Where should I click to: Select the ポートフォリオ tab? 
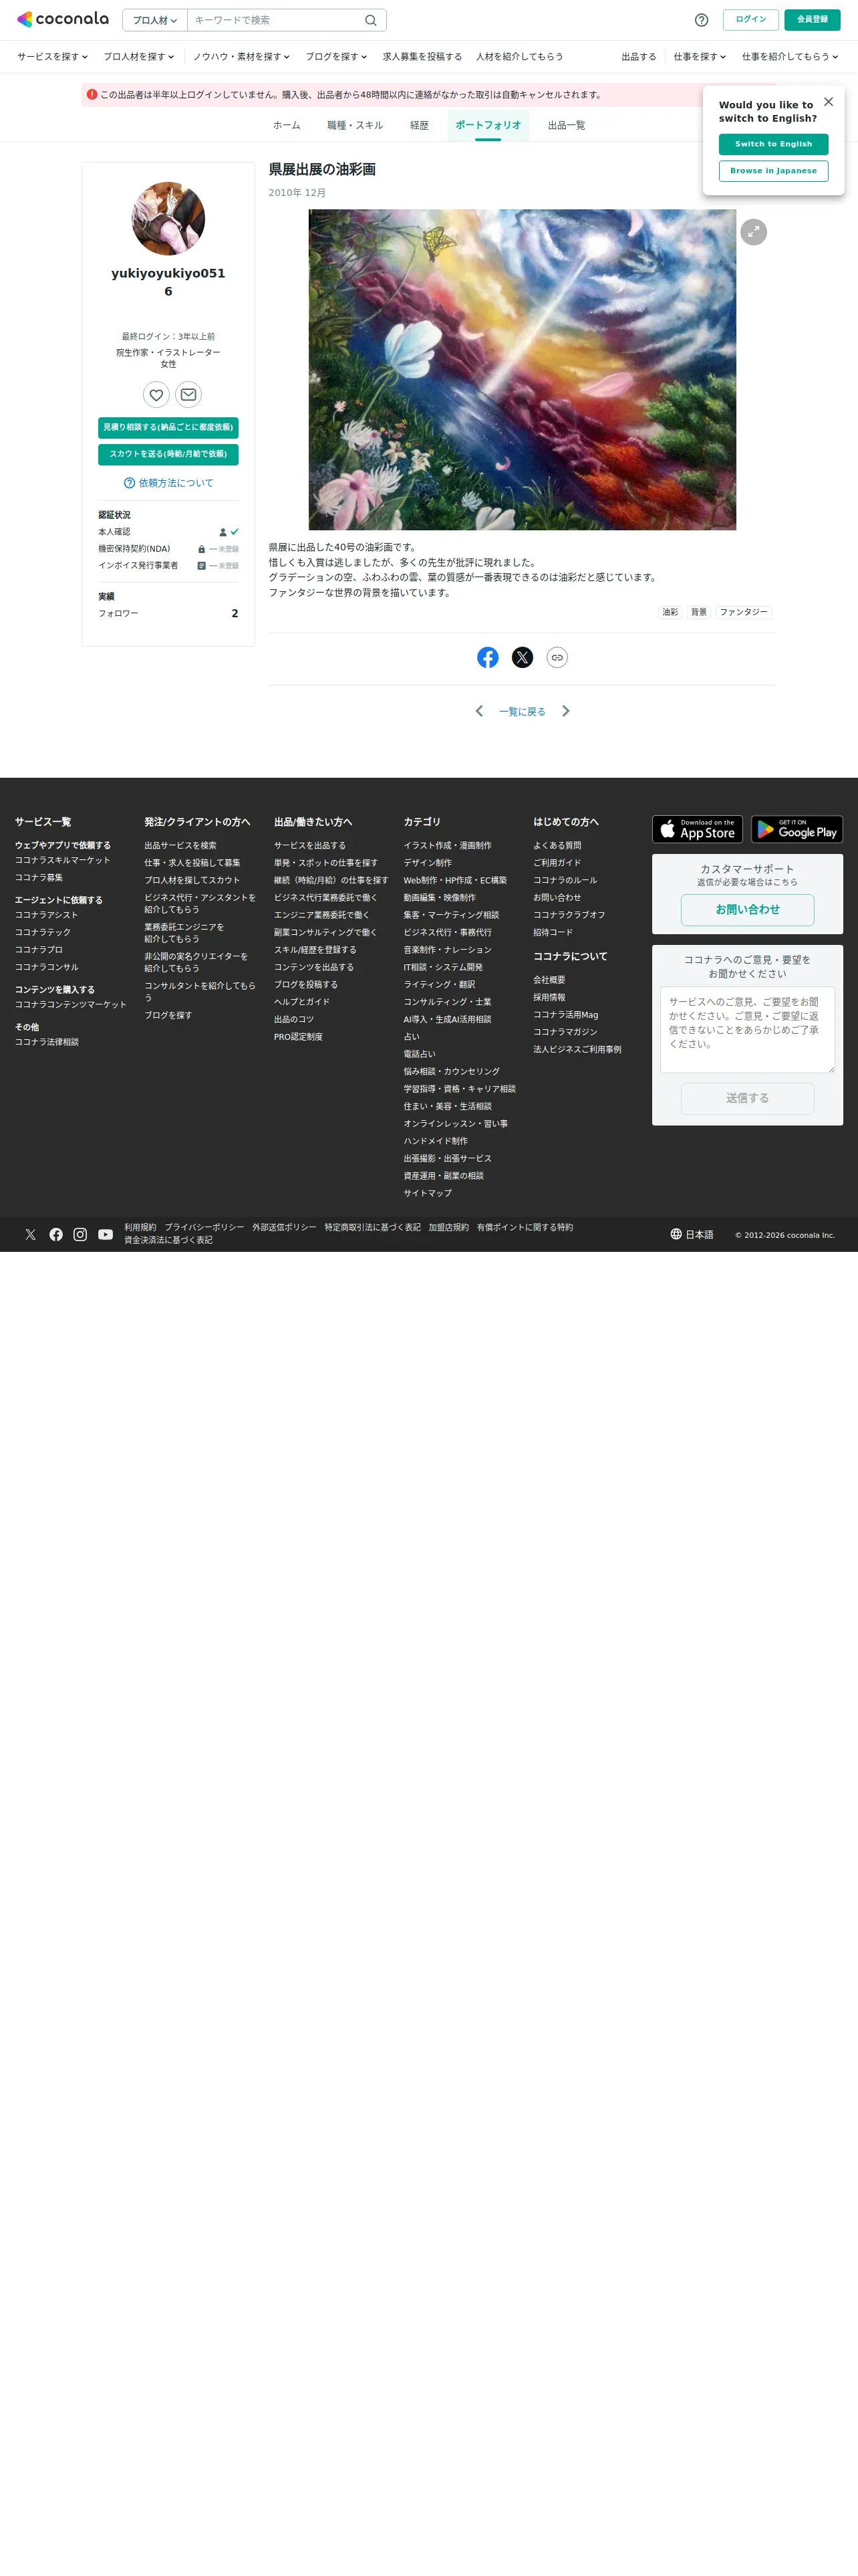pos(488,125)
